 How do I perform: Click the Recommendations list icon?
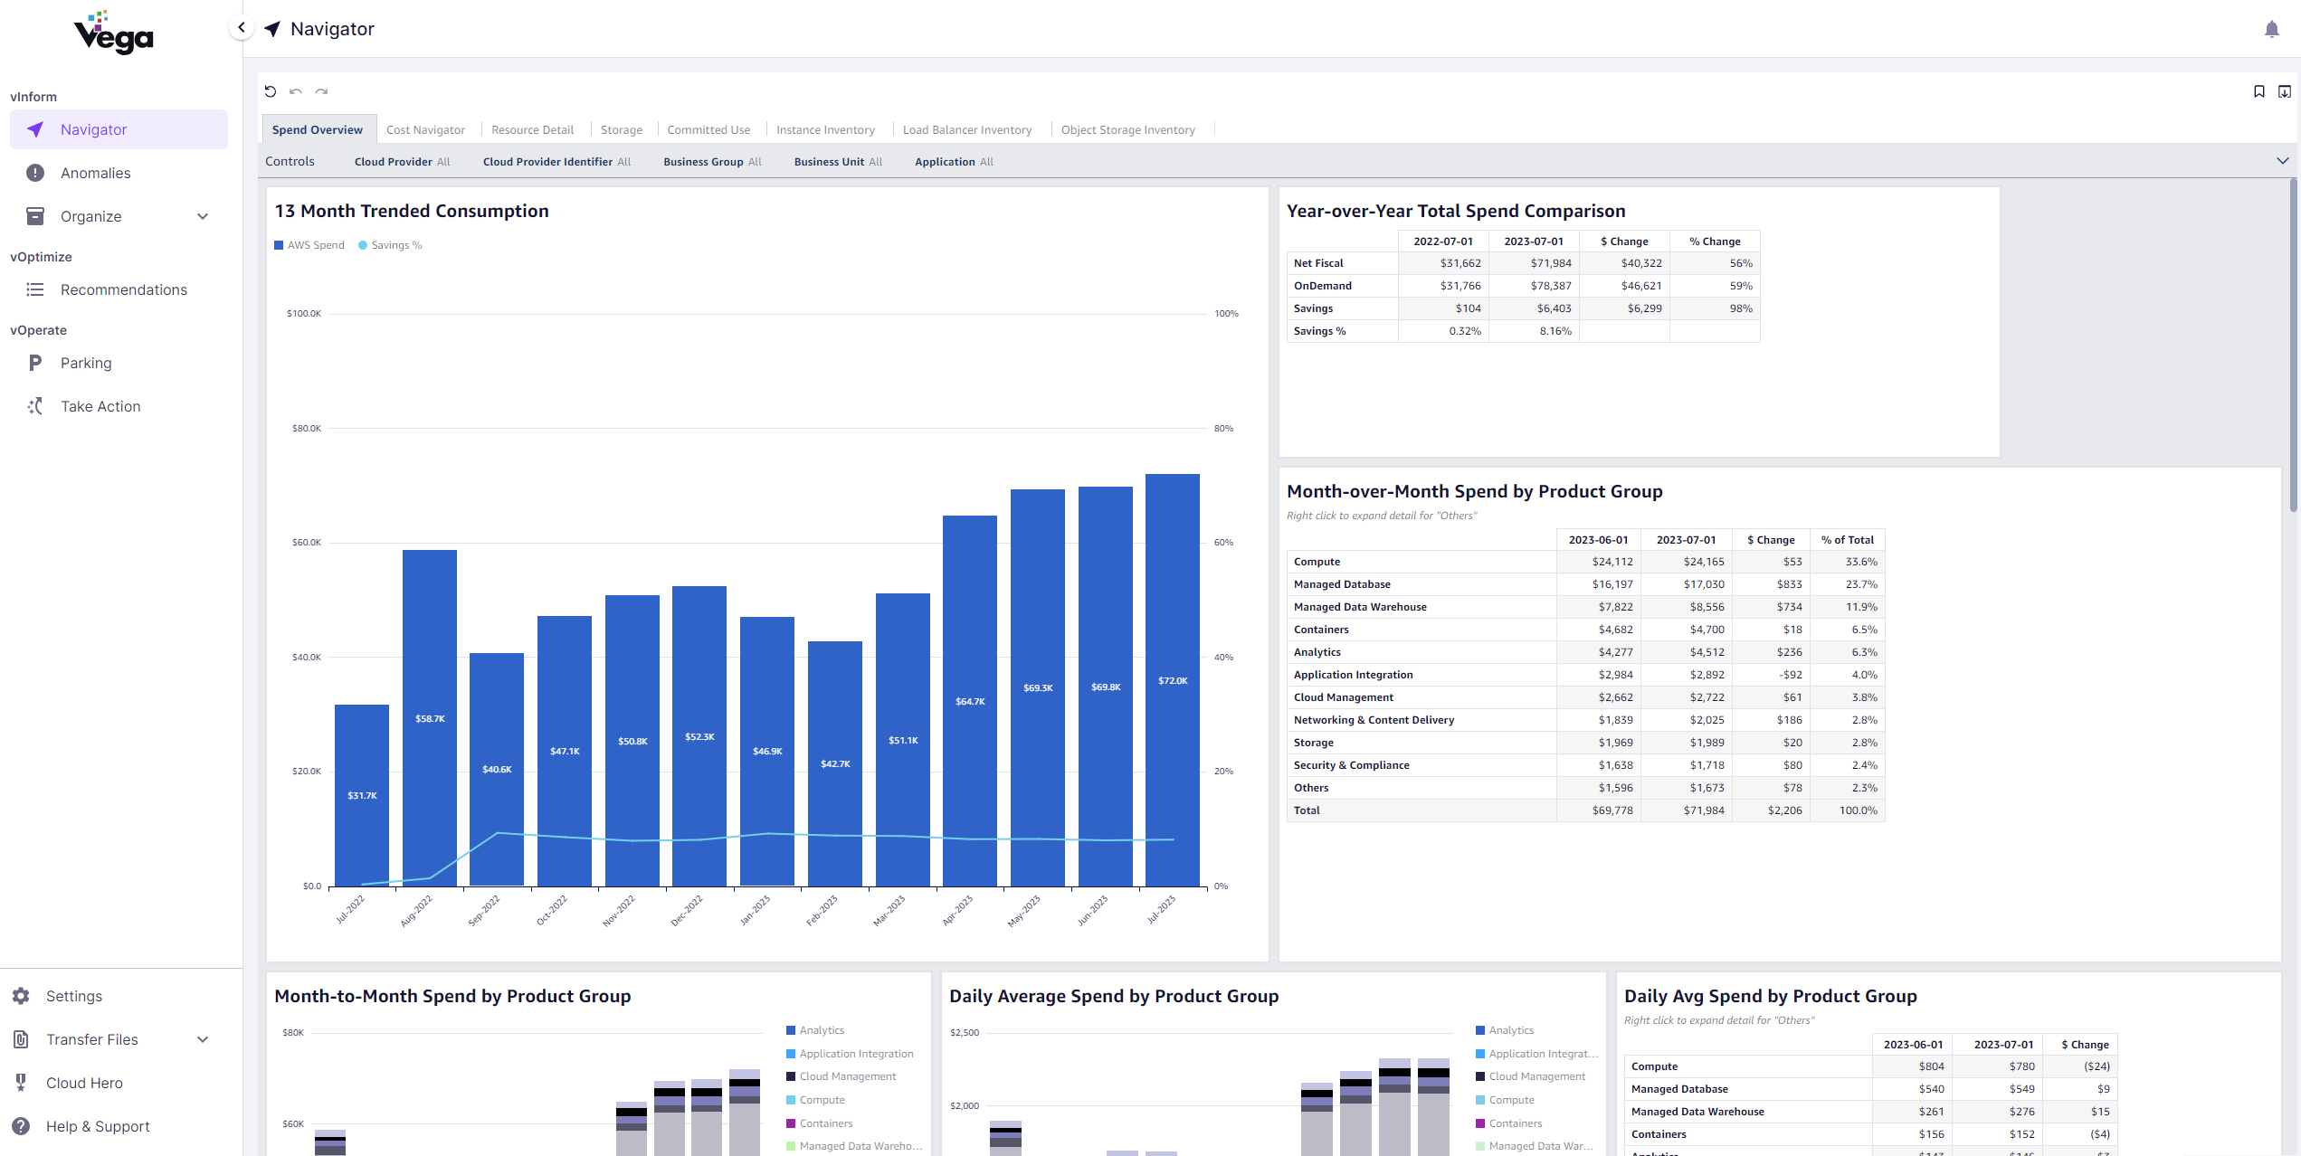35,289
